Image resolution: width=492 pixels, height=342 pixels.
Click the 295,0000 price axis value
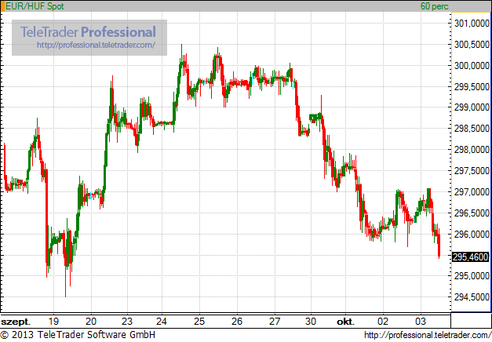(472, 276)
